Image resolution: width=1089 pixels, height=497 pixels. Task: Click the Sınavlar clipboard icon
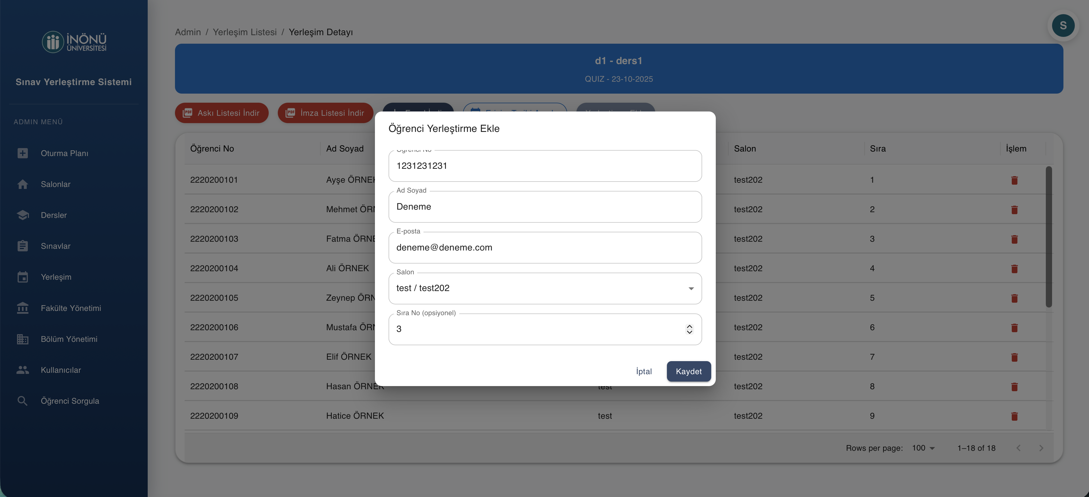pos(22,246)
